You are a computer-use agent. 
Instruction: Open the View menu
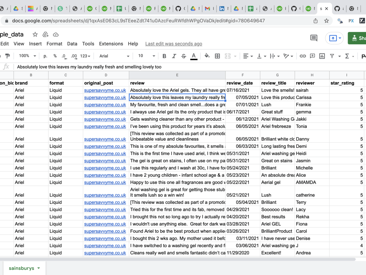(19, 44)
